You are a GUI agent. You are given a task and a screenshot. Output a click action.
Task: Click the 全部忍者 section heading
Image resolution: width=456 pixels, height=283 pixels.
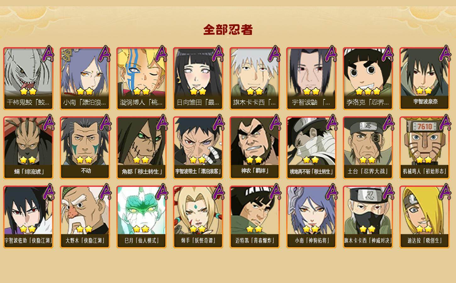228,30
